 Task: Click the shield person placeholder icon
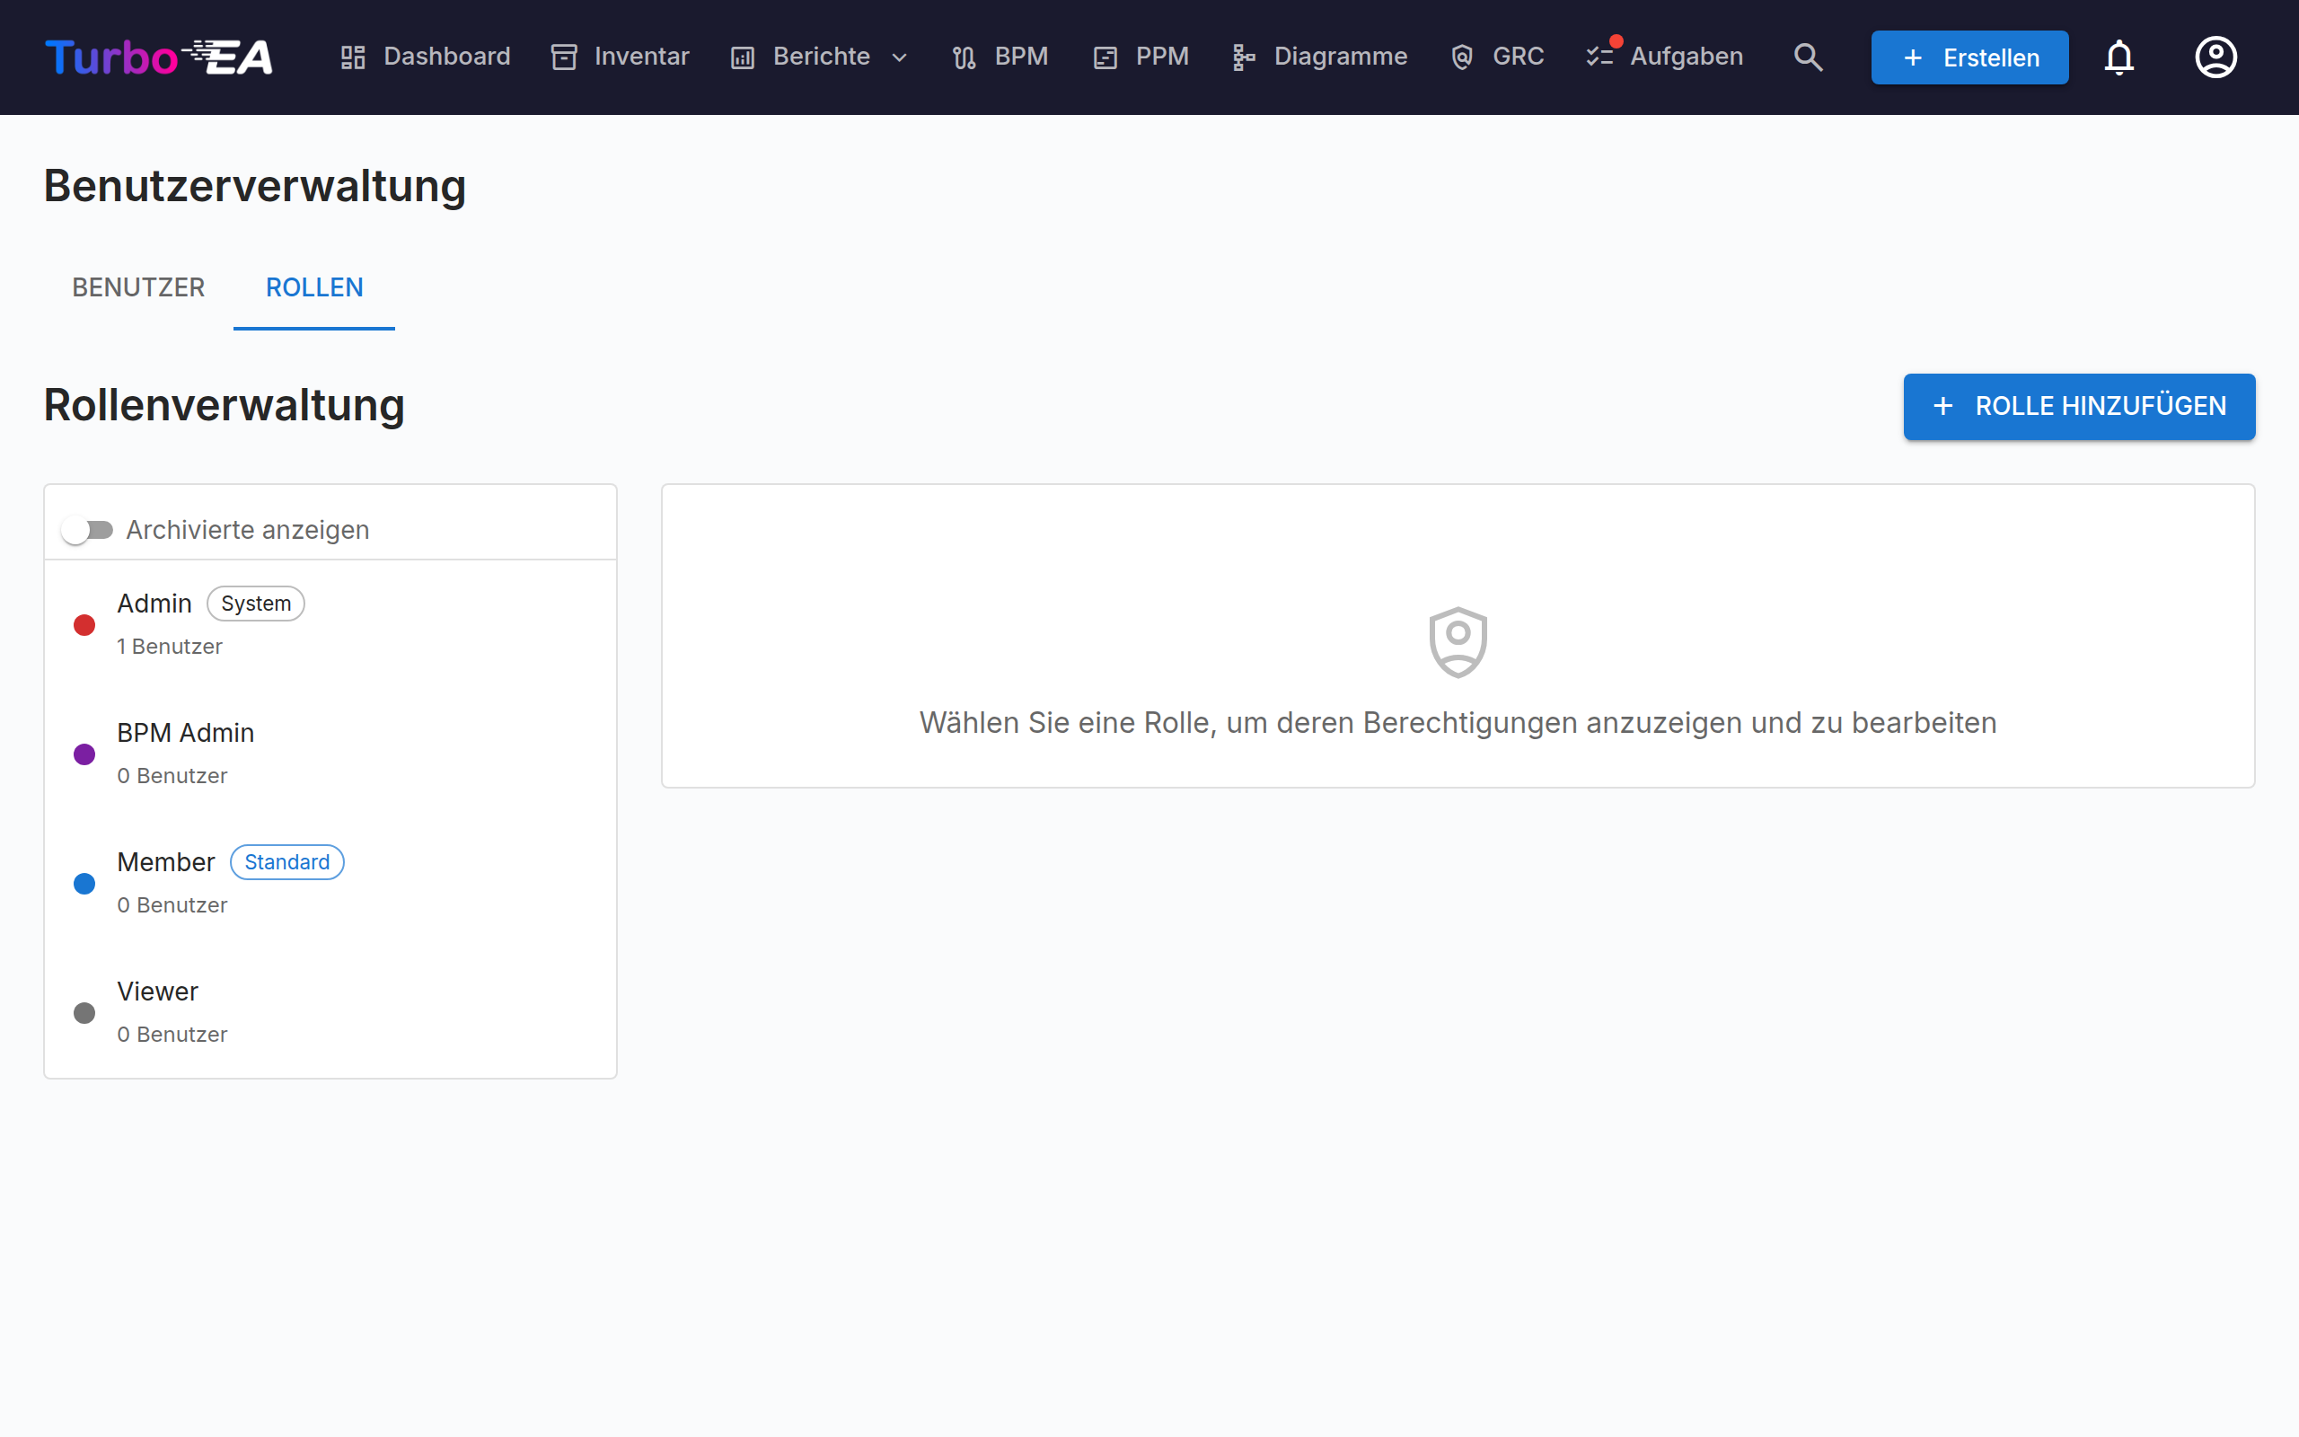[1458, 641]
